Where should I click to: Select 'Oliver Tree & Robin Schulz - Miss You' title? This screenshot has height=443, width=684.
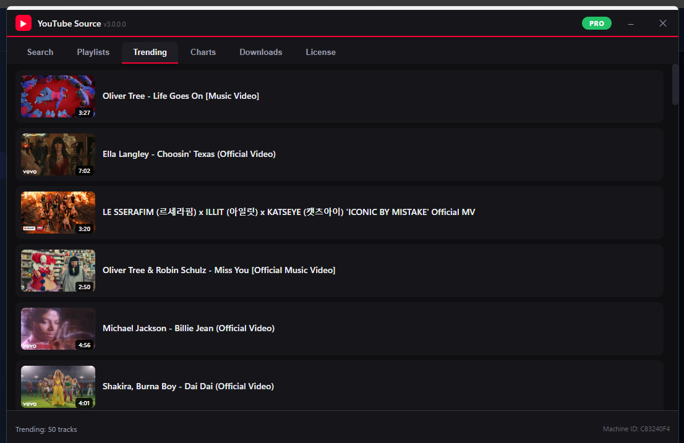click(219, 271)
